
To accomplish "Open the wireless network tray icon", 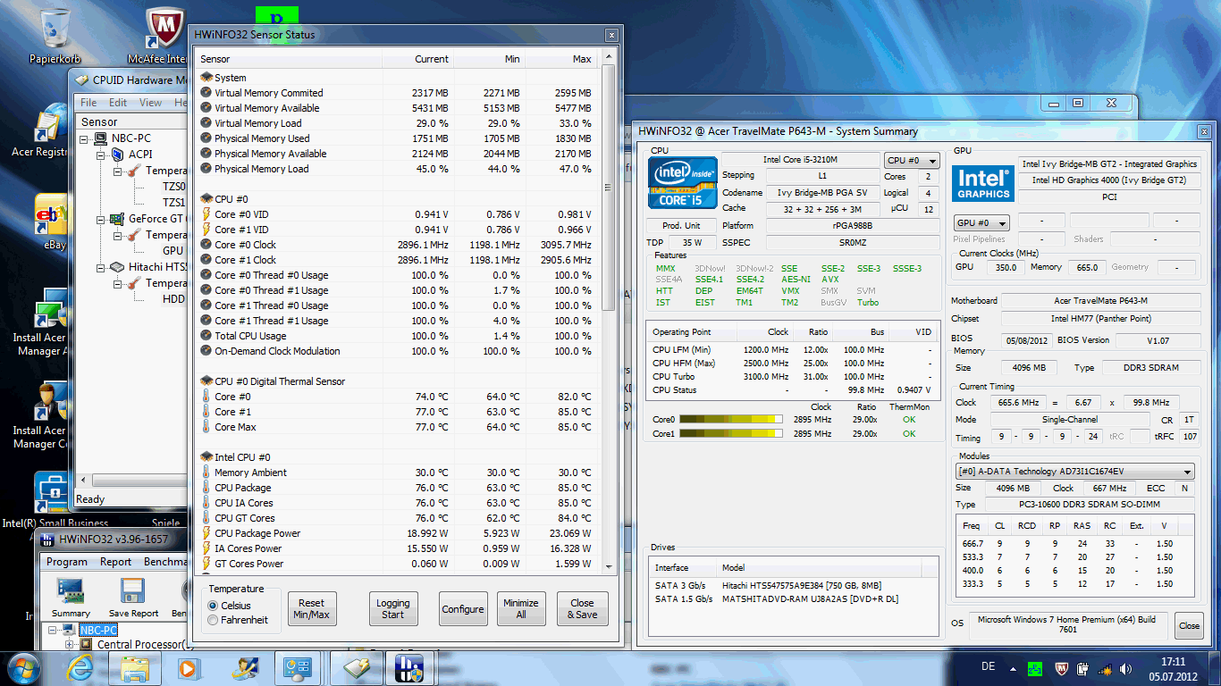I will pyautogui.click(x=1106, y=668).
